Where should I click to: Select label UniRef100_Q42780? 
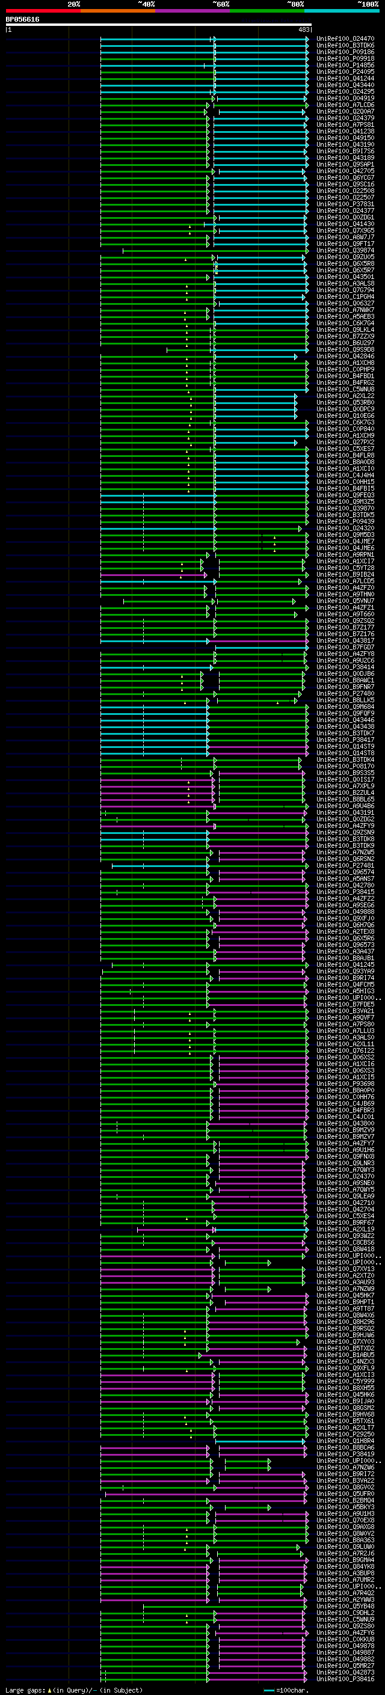pyautogui.click(x=345, y=885)
